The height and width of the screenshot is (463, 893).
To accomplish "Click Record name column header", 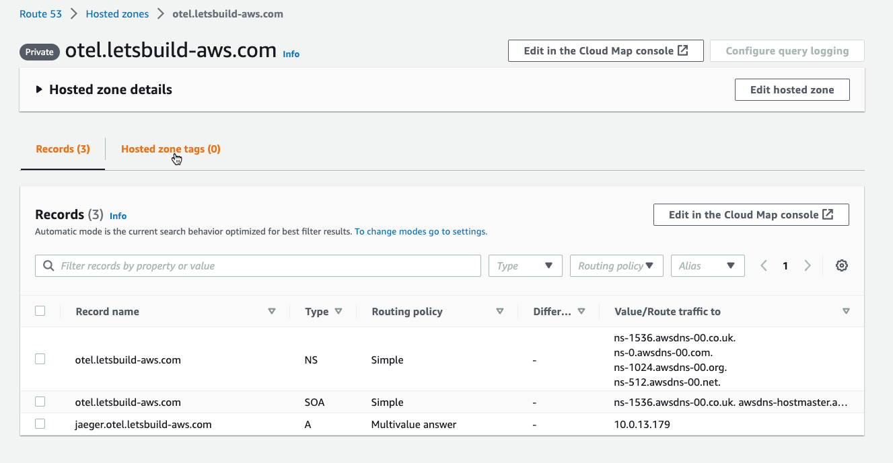I will tap(108, 311).
